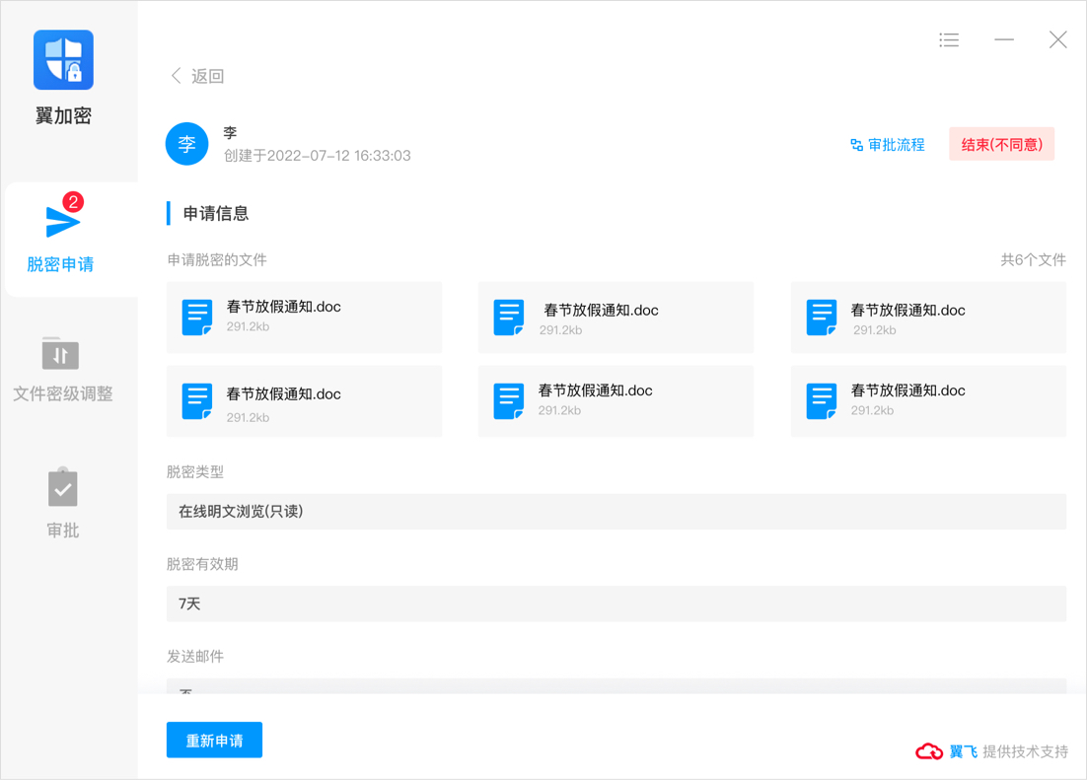Click the first 春节放假通知.doc document icon
The height and width of the screenshot is (780, 1087).
tap(196, 317)
